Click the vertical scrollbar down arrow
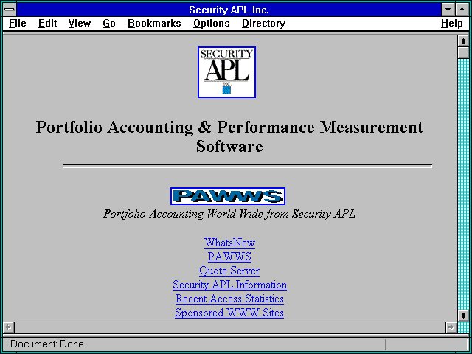The height and width of the screenshot is (354, 472). 463,316
